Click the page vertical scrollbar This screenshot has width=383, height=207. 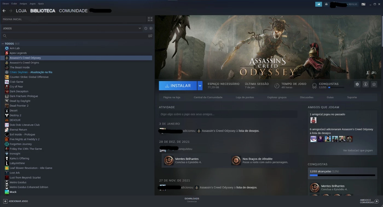coord(382,31)
